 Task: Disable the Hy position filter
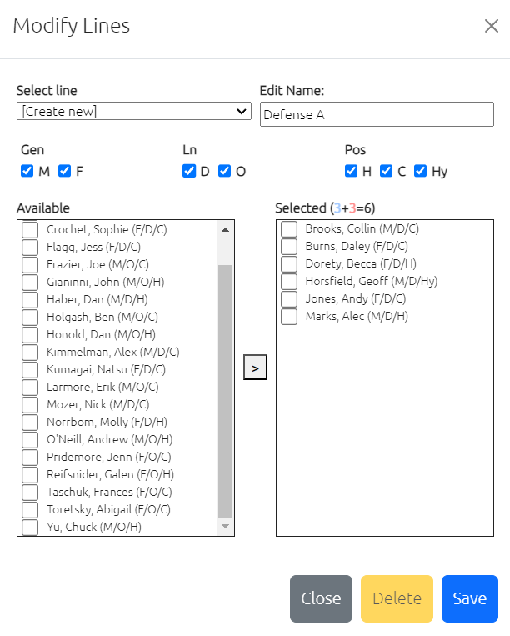(420, 171)
